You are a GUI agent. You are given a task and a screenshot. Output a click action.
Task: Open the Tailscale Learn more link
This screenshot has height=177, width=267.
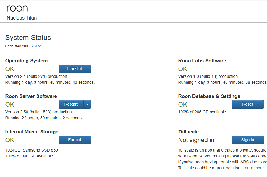[253, 168]
